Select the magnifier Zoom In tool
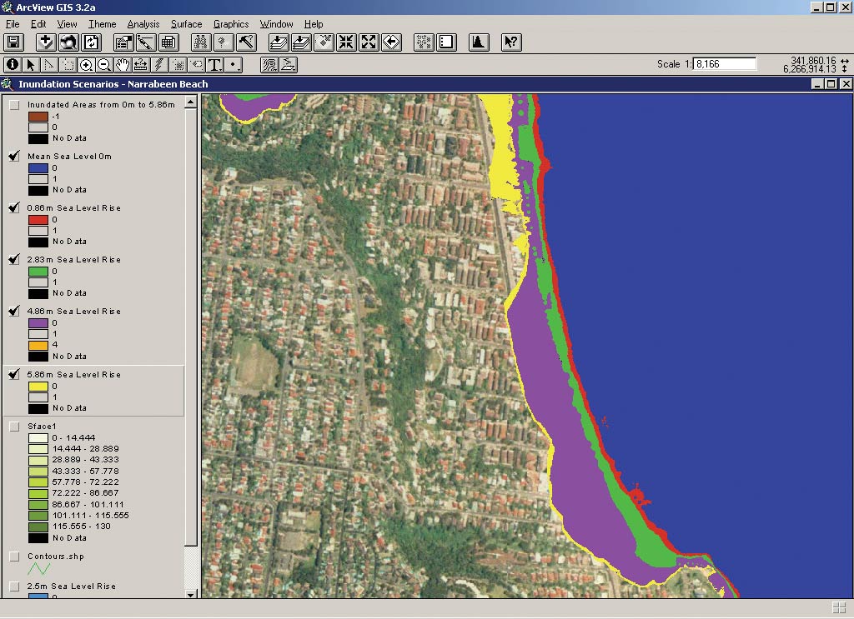854x619 pixels. tap(86, 65)
